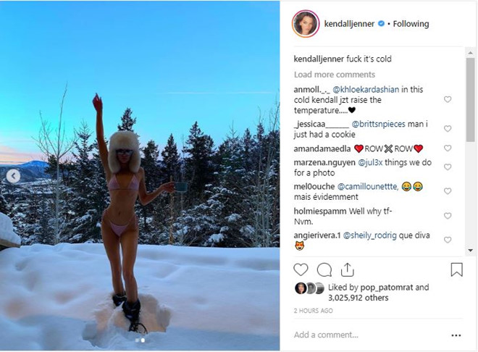Open the kendalljenner profile picture
Screen dimensions: 478x352
click(306, 24)
